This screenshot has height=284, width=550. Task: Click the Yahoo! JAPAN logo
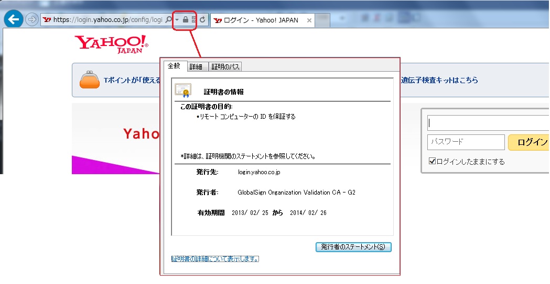pos(111,44)
